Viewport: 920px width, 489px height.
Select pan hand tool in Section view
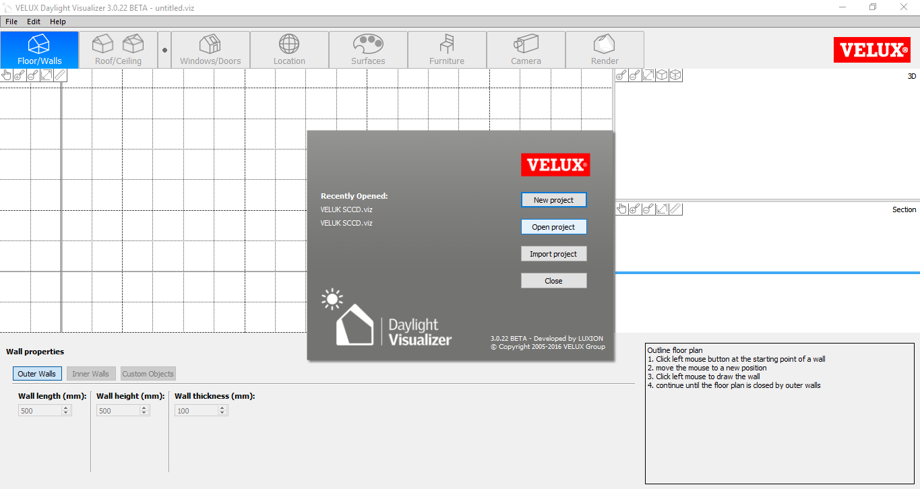tap(622, 209)
